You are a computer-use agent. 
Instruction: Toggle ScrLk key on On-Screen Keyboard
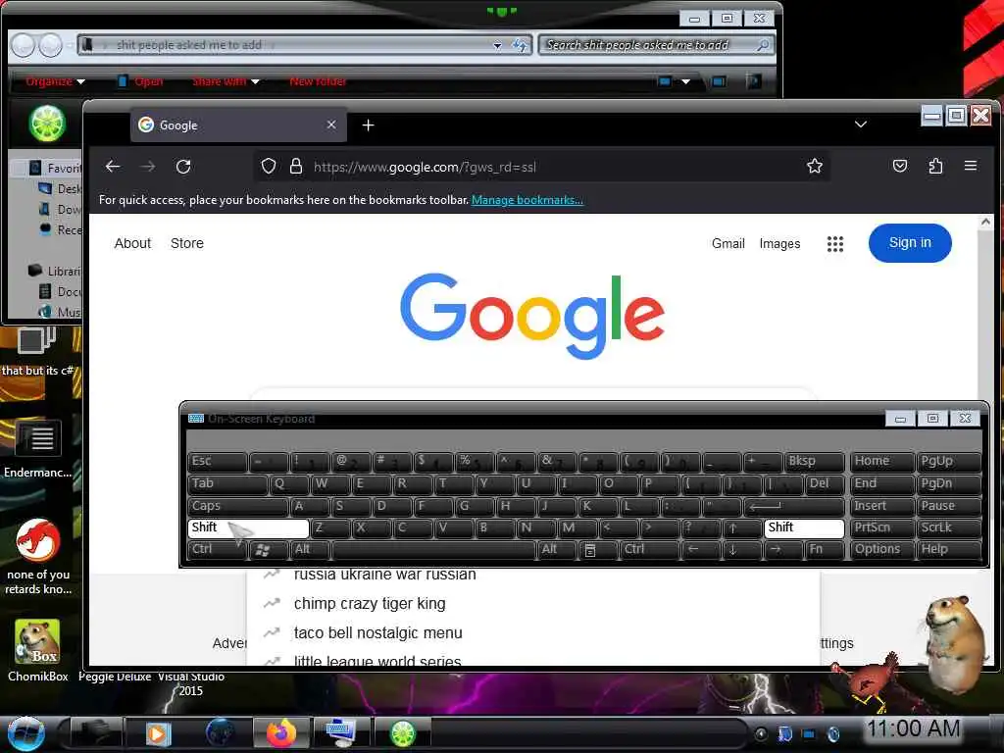pyautogui.click(x=949, y=527)
